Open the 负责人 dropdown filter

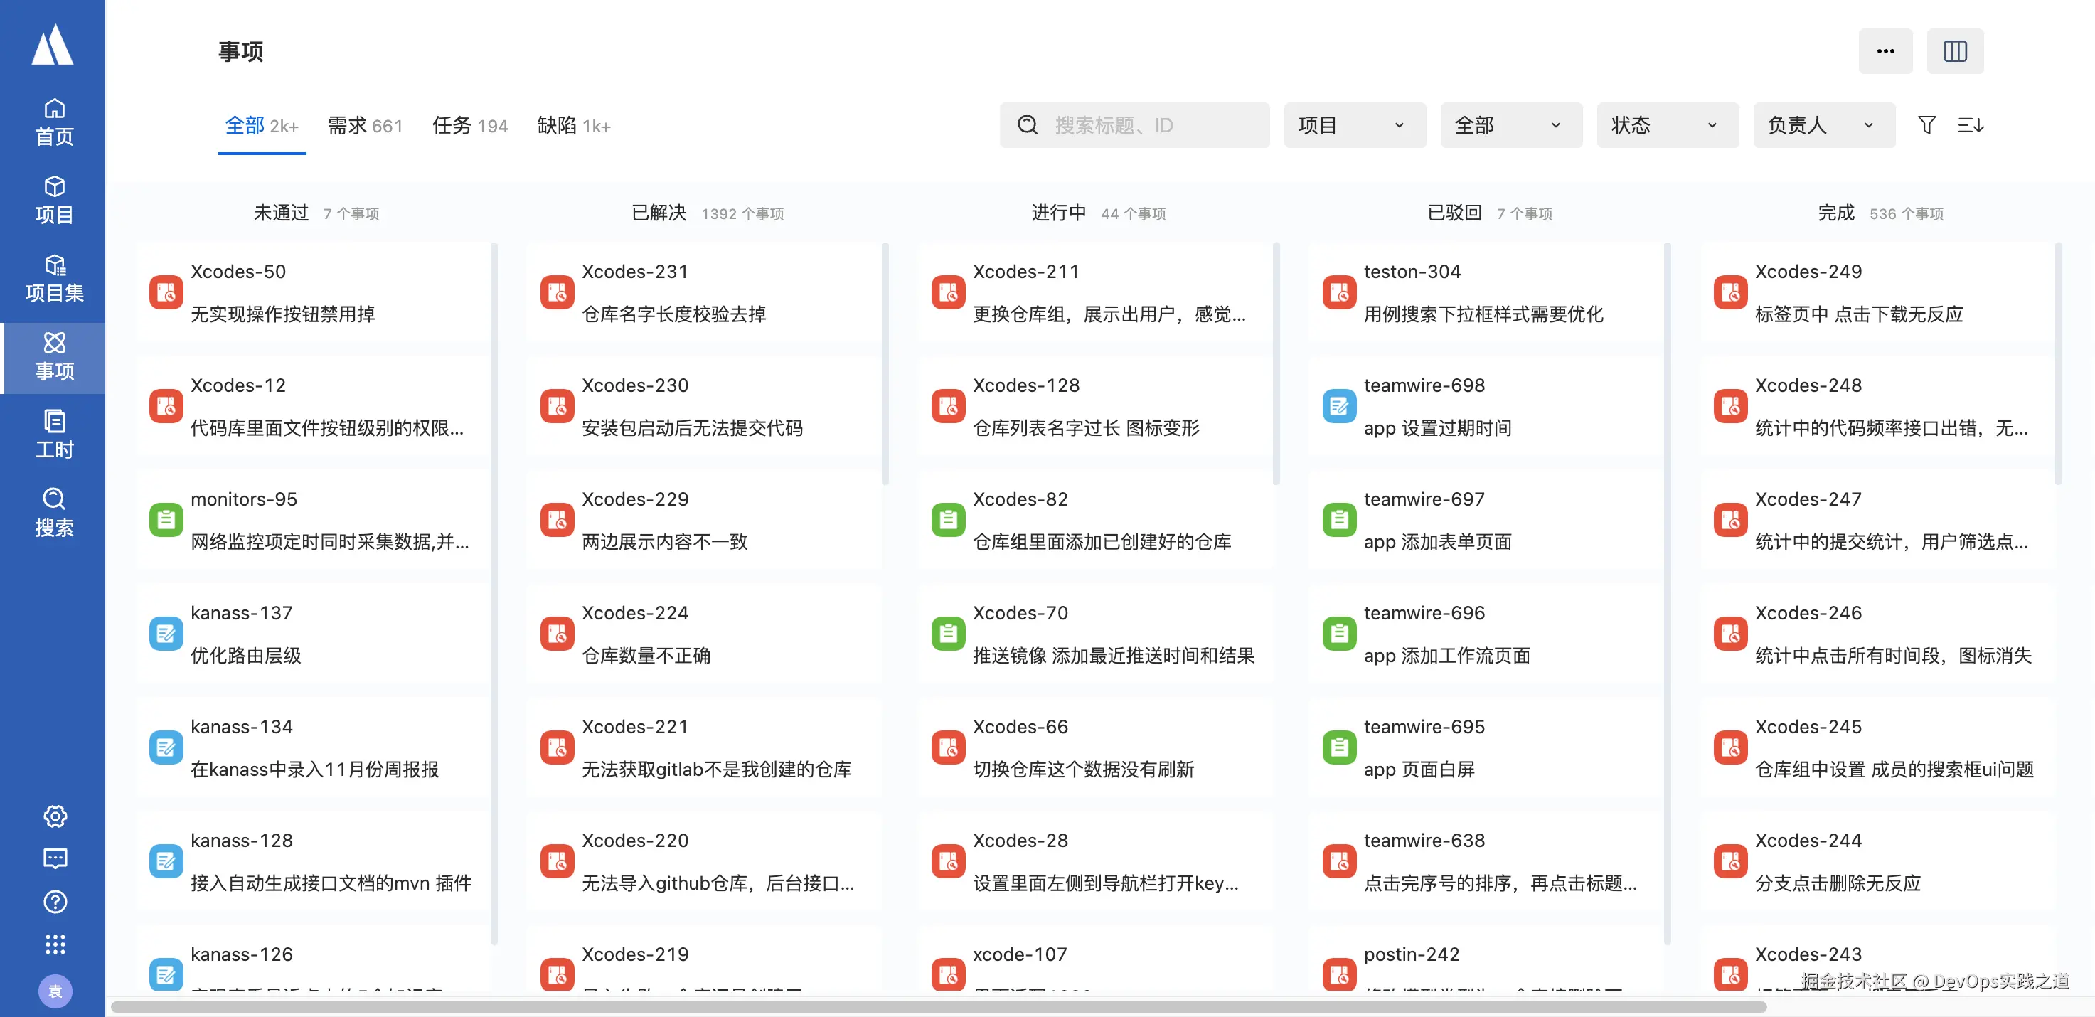coord(1823,125)
